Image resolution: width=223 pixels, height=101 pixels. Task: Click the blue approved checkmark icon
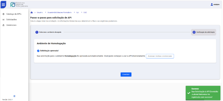pyautogui.click(x=38, y=51)
